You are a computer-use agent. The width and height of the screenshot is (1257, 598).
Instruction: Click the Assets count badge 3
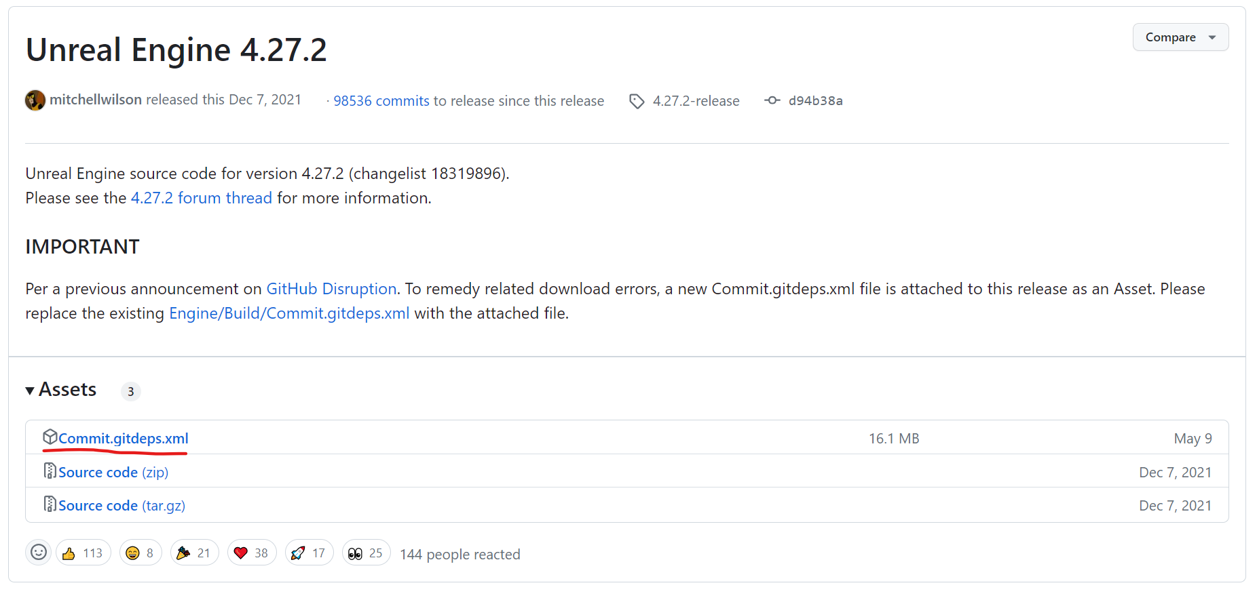pyautogui.click(x=131, y=392)
